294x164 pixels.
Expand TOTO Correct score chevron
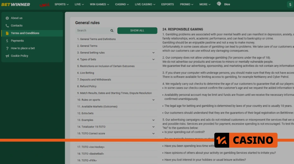tap(153, 133)
